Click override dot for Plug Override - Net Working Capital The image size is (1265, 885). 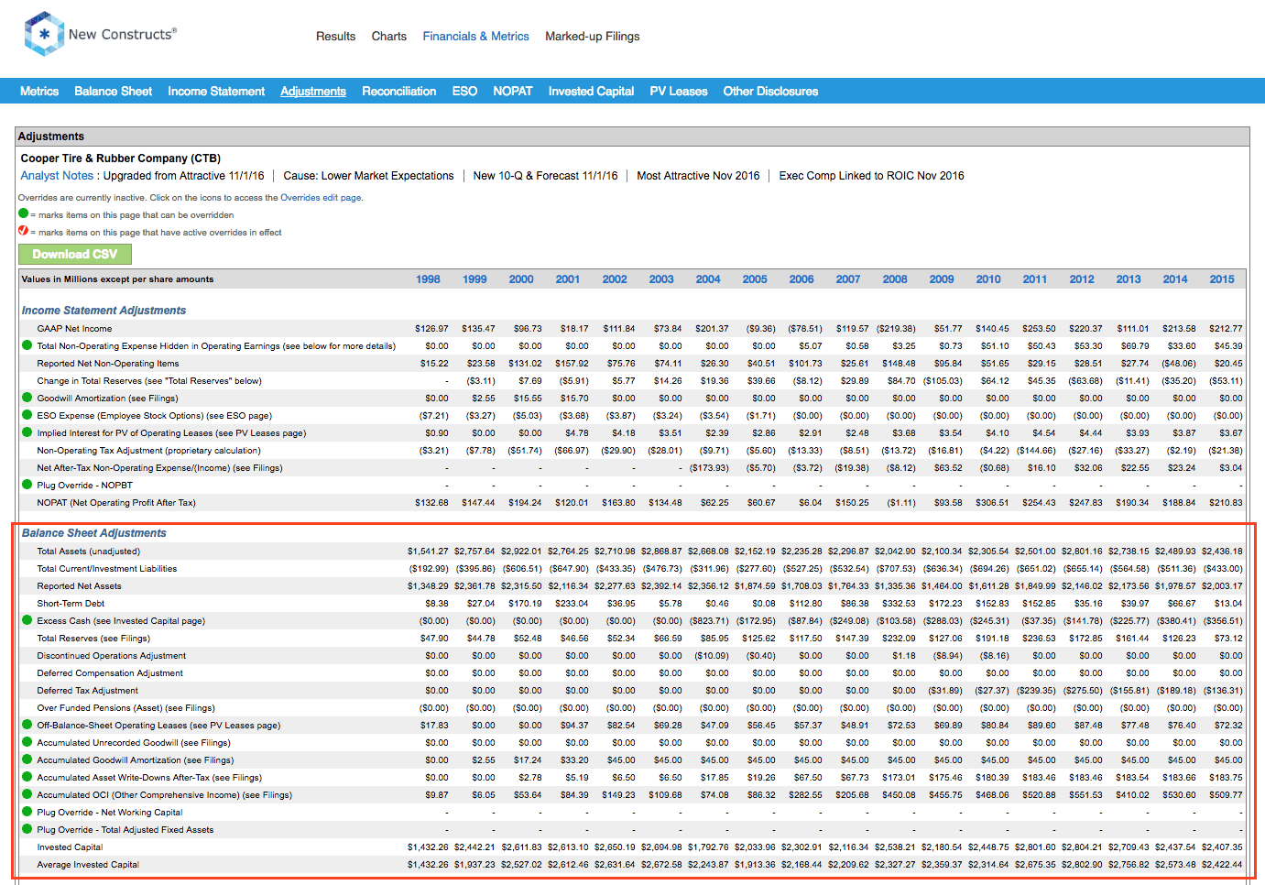(x=27, y=812)
